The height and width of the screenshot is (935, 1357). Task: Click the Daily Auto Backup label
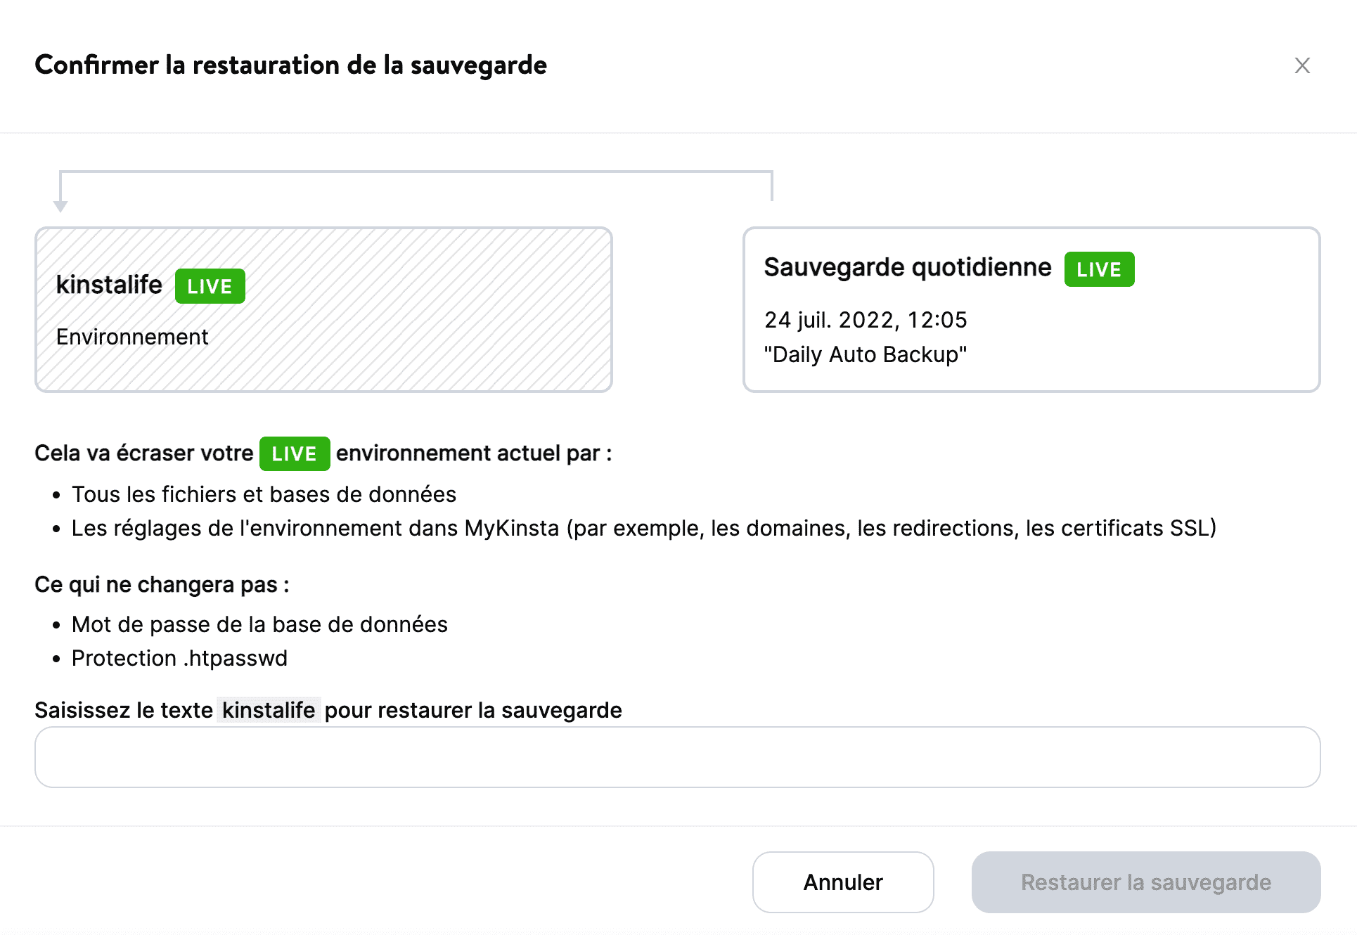(x=866, y=354)
